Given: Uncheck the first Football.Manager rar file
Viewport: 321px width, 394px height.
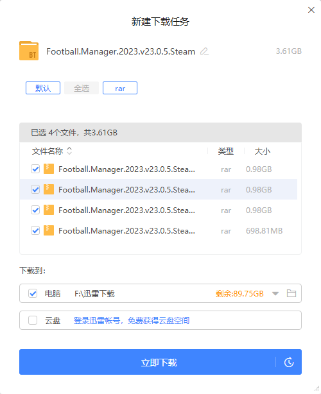Looking at the screenshot, I should (35, 169).
